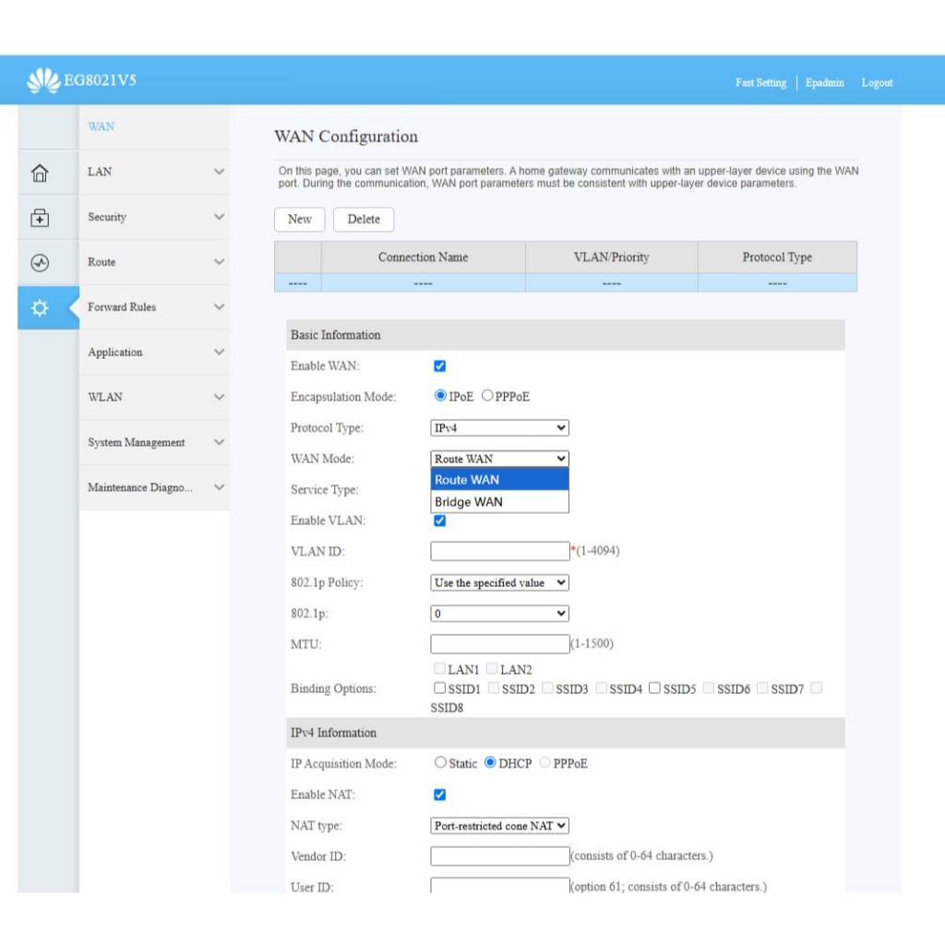Click the Delete button

click(x=364, y=220)
